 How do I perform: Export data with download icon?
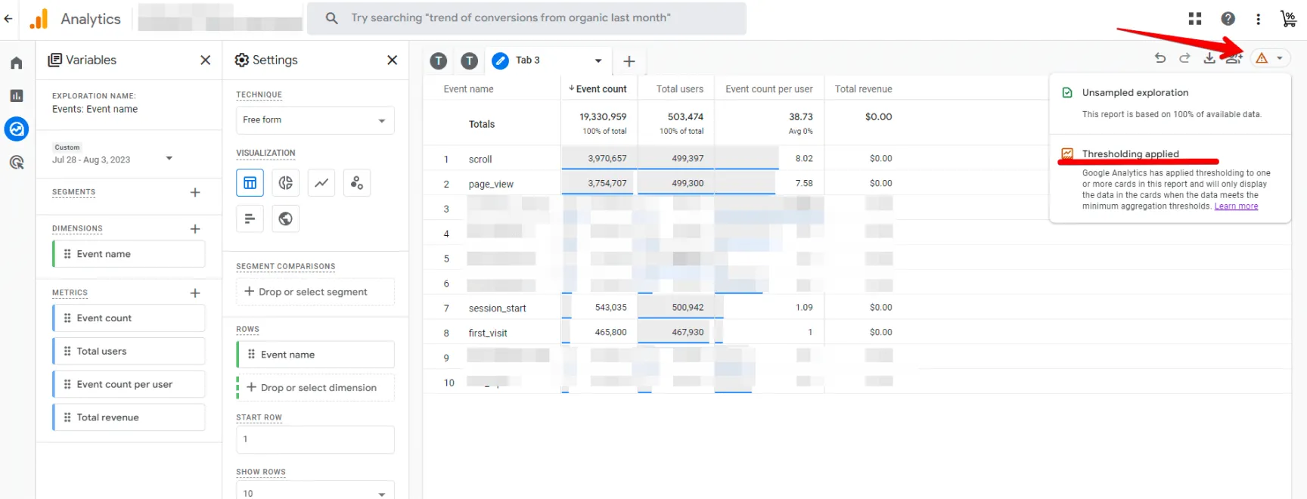[1209, 57]
